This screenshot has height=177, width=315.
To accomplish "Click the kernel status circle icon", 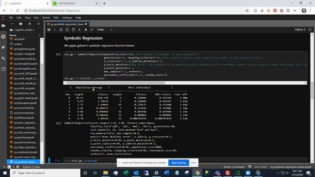I will (x=310, y=29).
